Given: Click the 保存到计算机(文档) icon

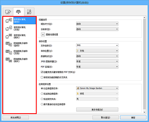Looking at the screenshot, I should pyautogui.click(x=9, y=28).
